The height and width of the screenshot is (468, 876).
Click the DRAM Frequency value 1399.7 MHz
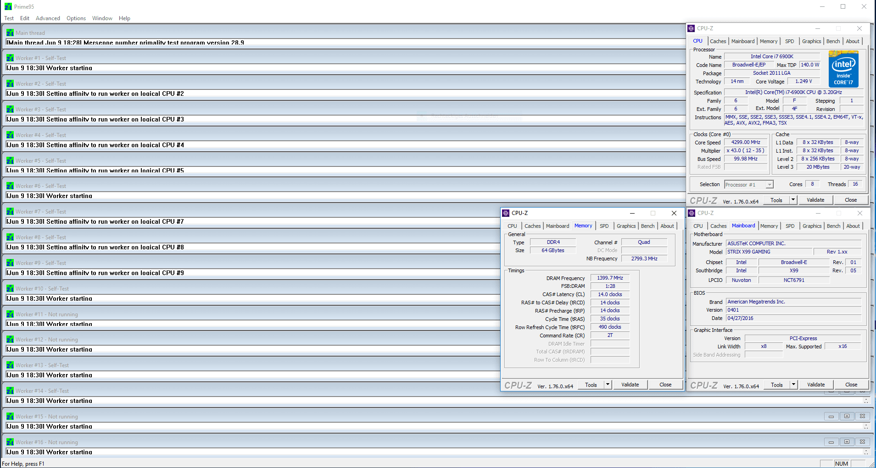click(610, 278)
